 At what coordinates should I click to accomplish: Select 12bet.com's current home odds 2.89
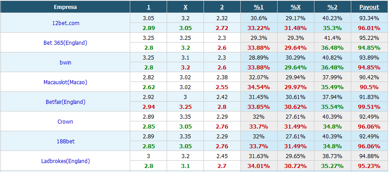click(148, 28)
